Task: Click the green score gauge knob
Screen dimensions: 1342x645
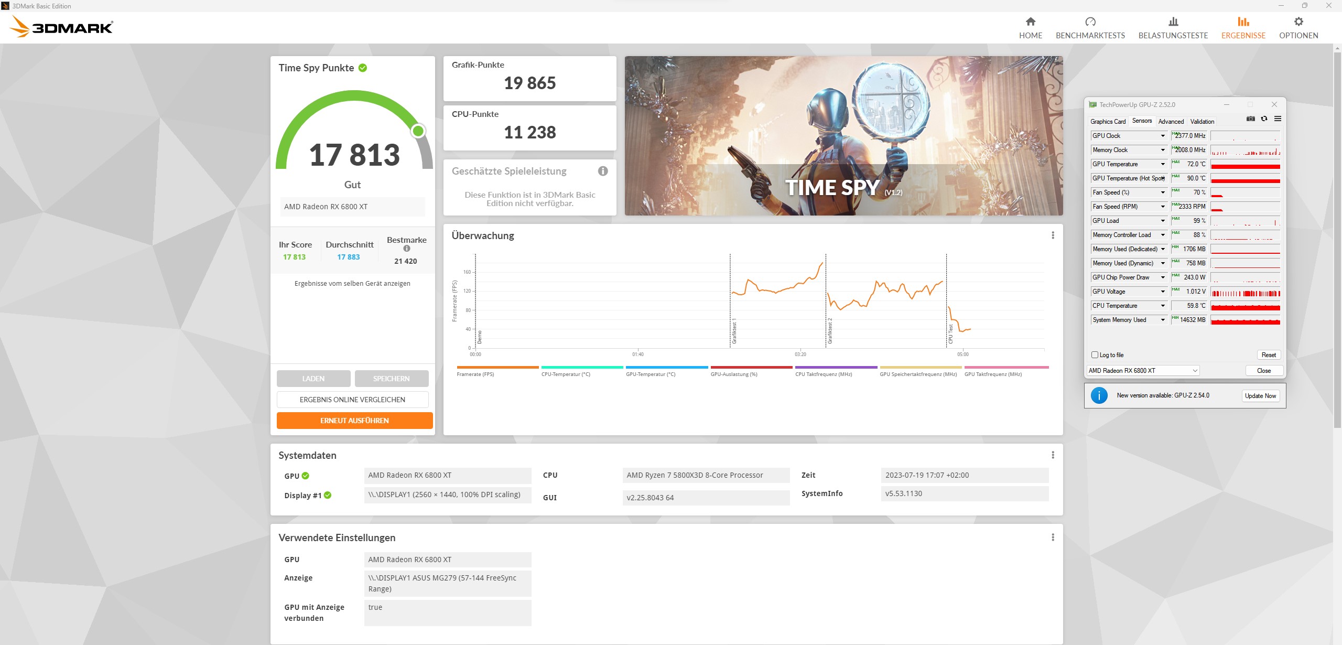Action: pos(418,131)
